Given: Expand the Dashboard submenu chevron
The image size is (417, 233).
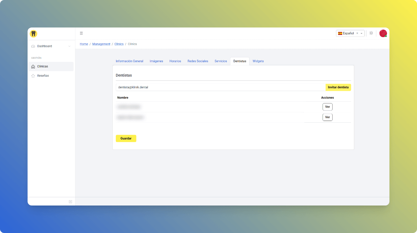Looking at the screenshot, I should 69,46.
